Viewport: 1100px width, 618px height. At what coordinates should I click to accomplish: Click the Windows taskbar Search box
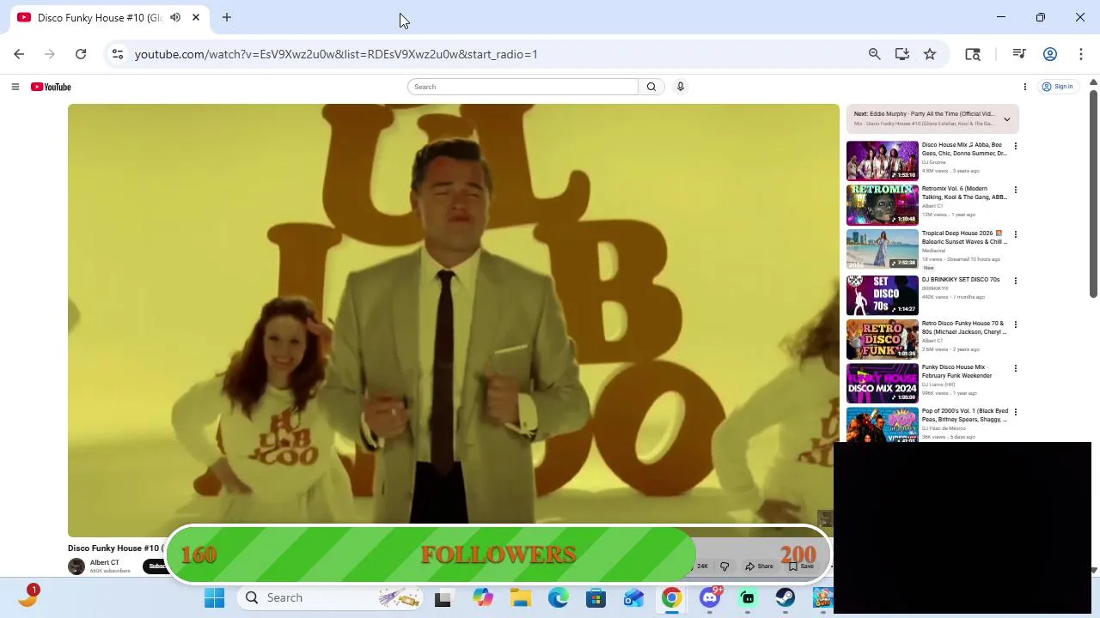click(332, 597)
